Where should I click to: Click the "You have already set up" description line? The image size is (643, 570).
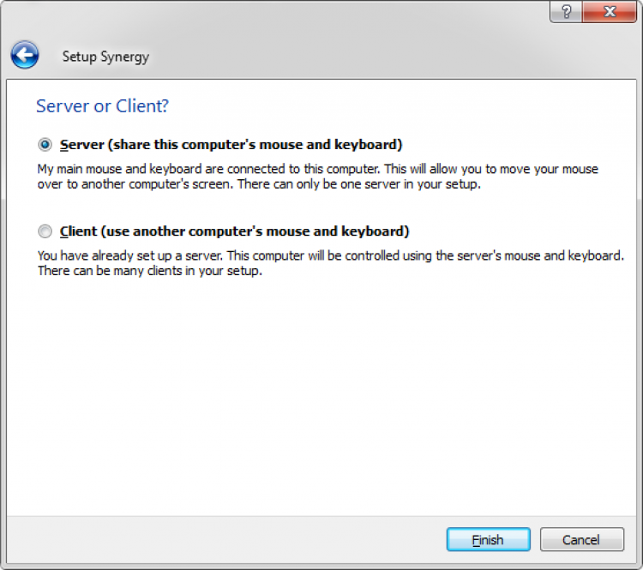[330, 256]
